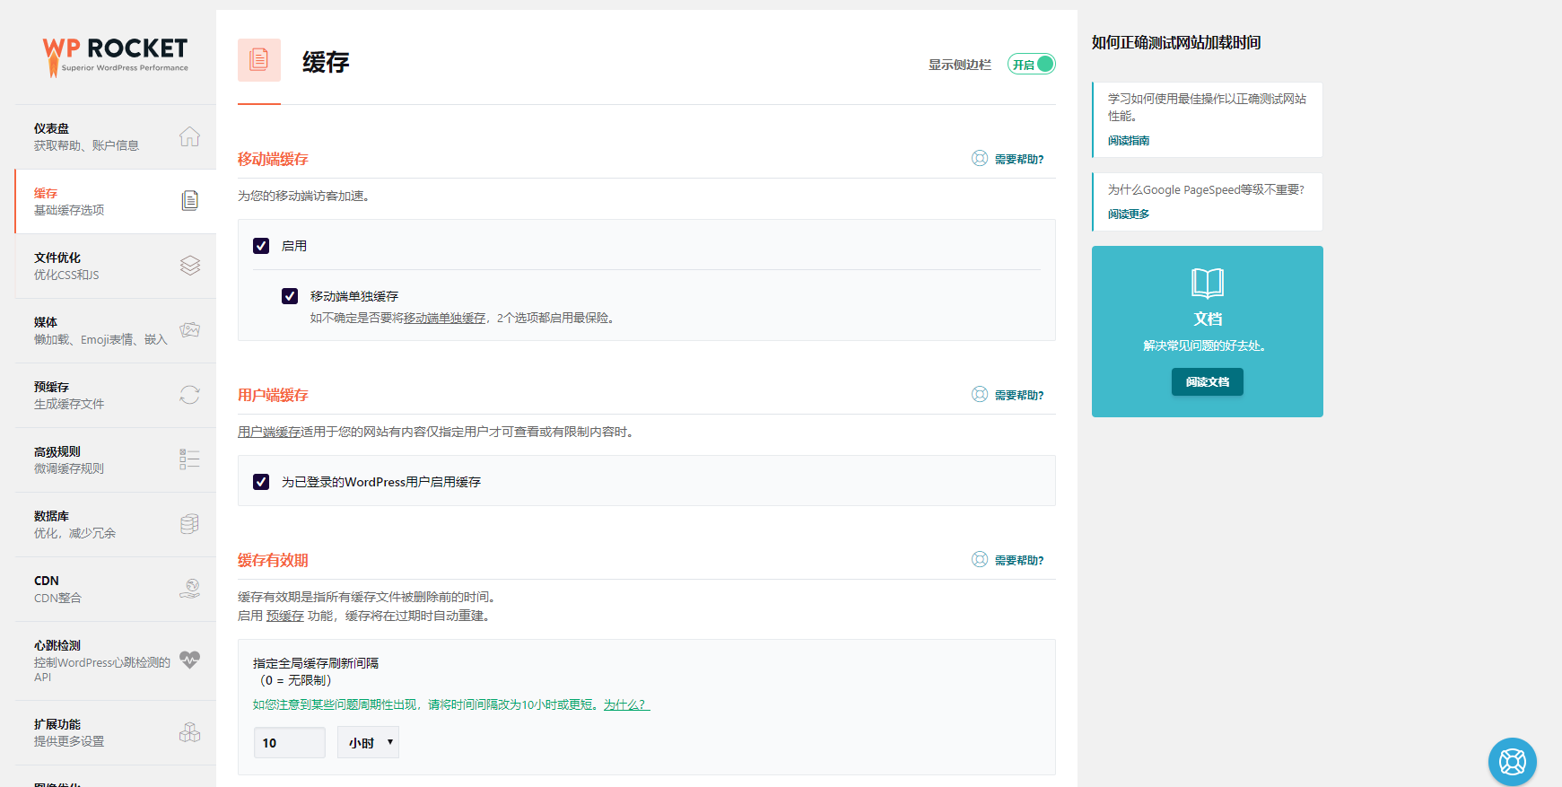Click the file optimization layers icon

coord(189,266)
